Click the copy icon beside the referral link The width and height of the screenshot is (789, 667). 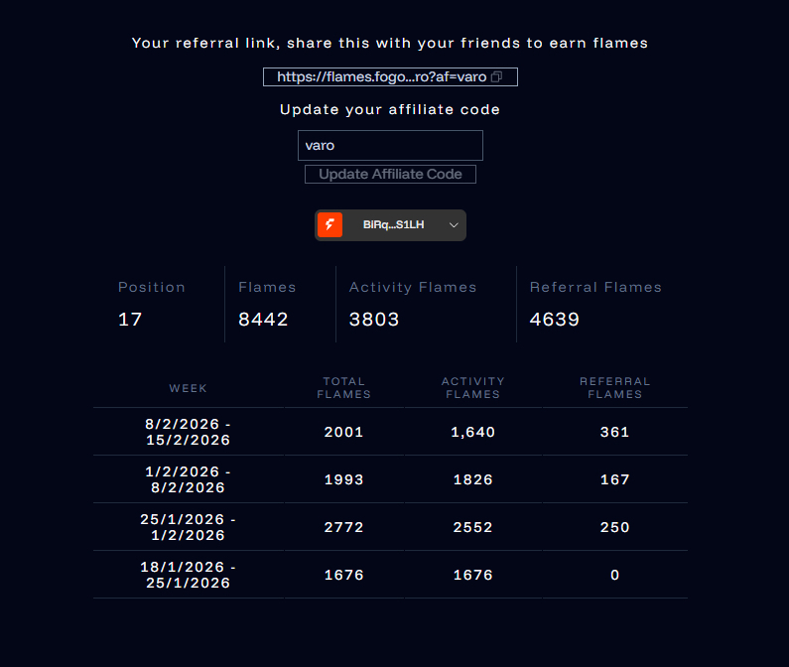point(497,76)
